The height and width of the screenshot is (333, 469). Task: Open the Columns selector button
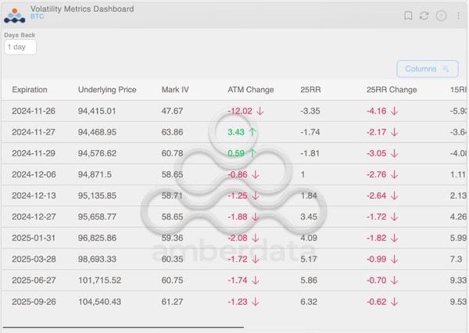coord(427,69)
